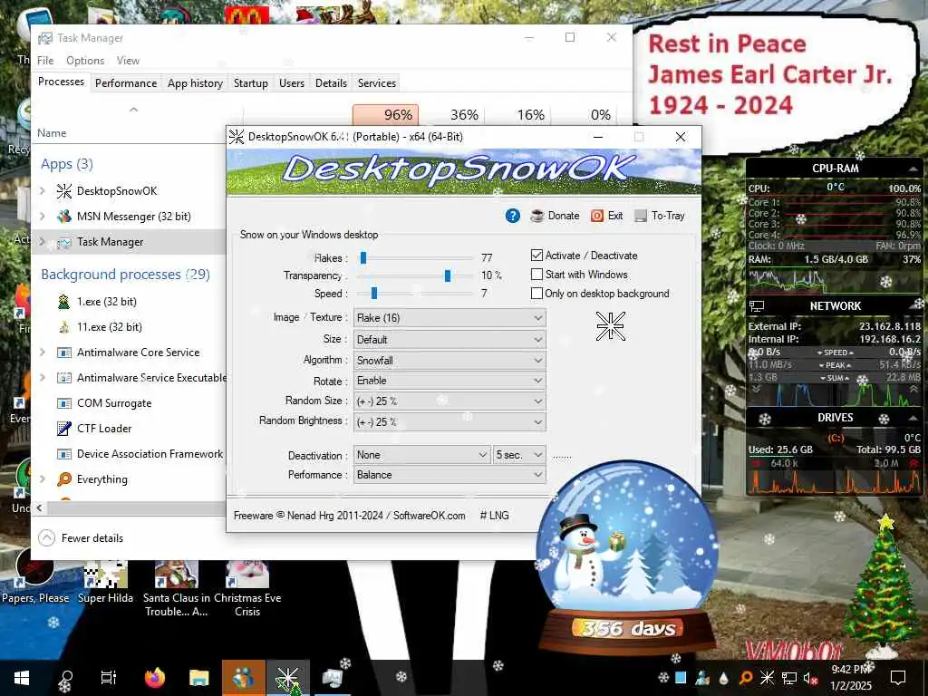928x696 pixels.
Task: Open the notification center icon
Action: tap(898, 678)
